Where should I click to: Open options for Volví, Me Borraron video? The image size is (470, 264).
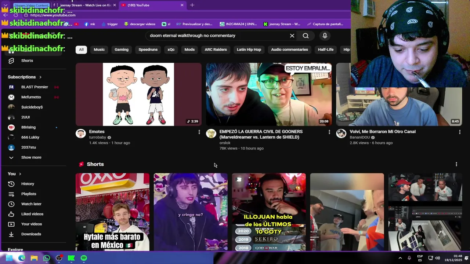pyautogui.click(x=459, y=132)
